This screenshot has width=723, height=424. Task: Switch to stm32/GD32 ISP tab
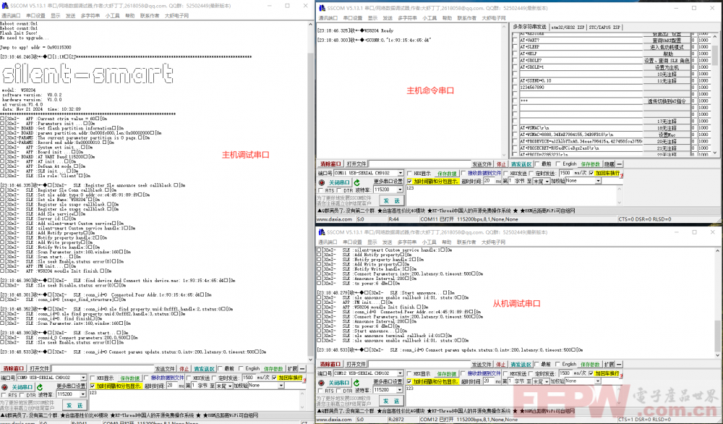[568, 27]
